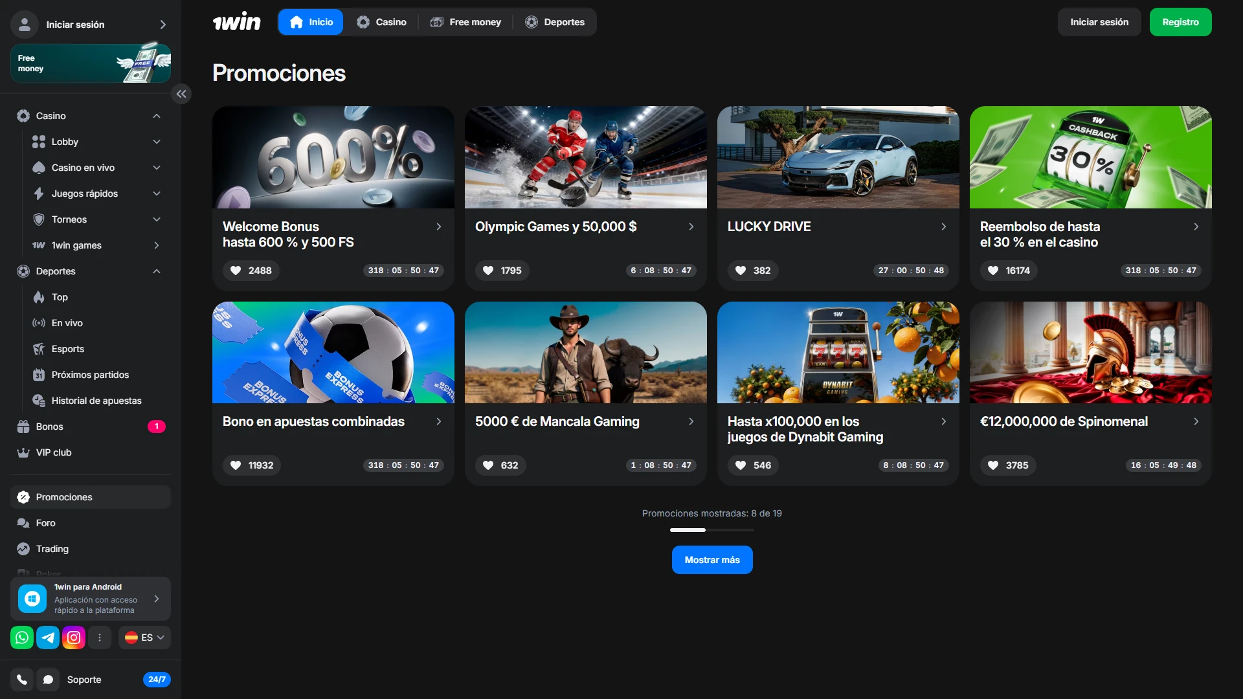The height and width of the screenshot is (699, 1243).
Task: Click the phone call support icon
Action: pyautogui.click(x=22, y=680)
